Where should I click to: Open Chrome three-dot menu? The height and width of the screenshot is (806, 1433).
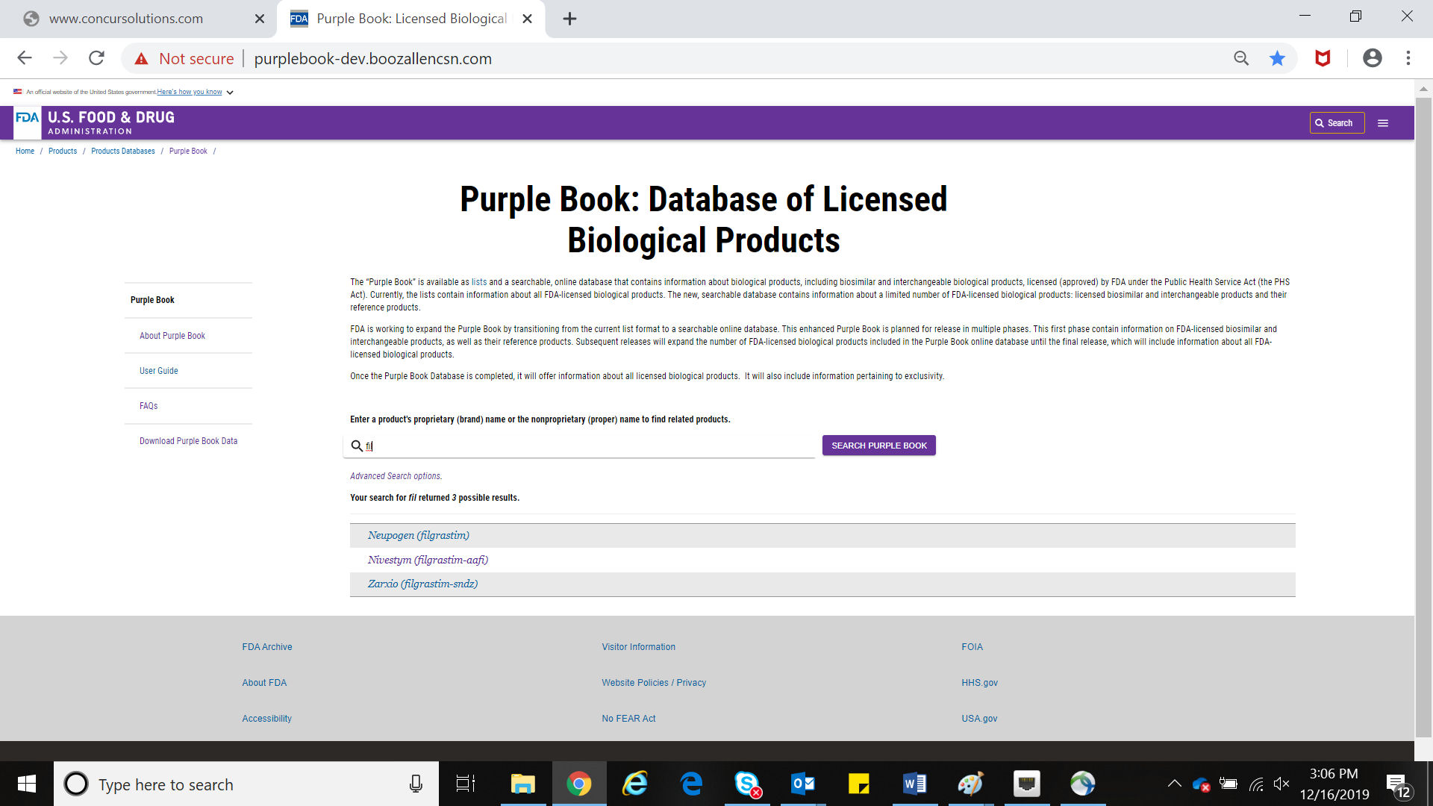pyautogui.click(x=1408, y=58)
